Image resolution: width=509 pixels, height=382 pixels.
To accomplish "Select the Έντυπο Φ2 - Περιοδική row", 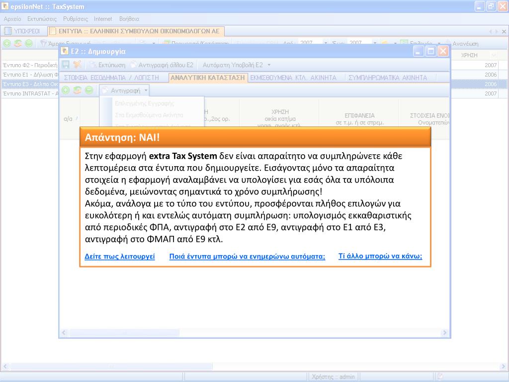I will click(x=30, y=65).
